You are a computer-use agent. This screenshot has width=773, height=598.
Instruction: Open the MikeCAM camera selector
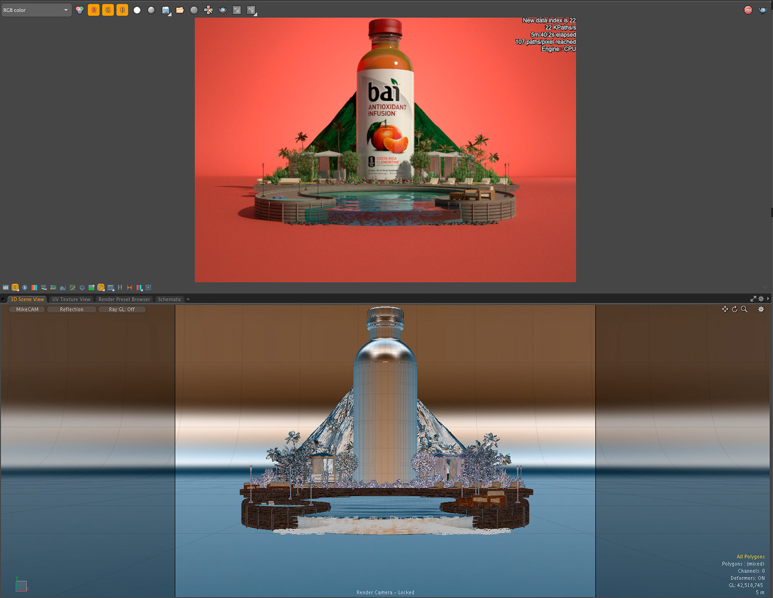(x=27, y=309)
